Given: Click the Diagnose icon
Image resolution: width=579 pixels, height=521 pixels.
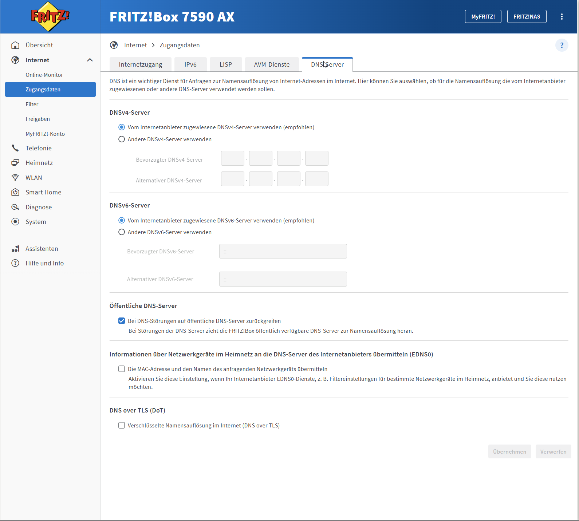Looking at the screenshot, I should 15,207.
